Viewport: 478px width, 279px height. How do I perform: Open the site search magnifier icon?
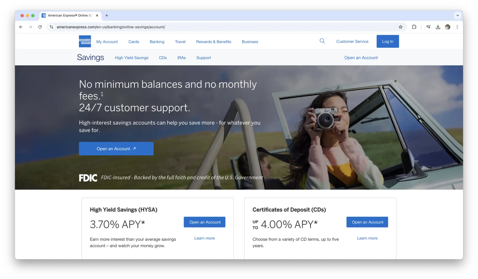coord(322,41)
